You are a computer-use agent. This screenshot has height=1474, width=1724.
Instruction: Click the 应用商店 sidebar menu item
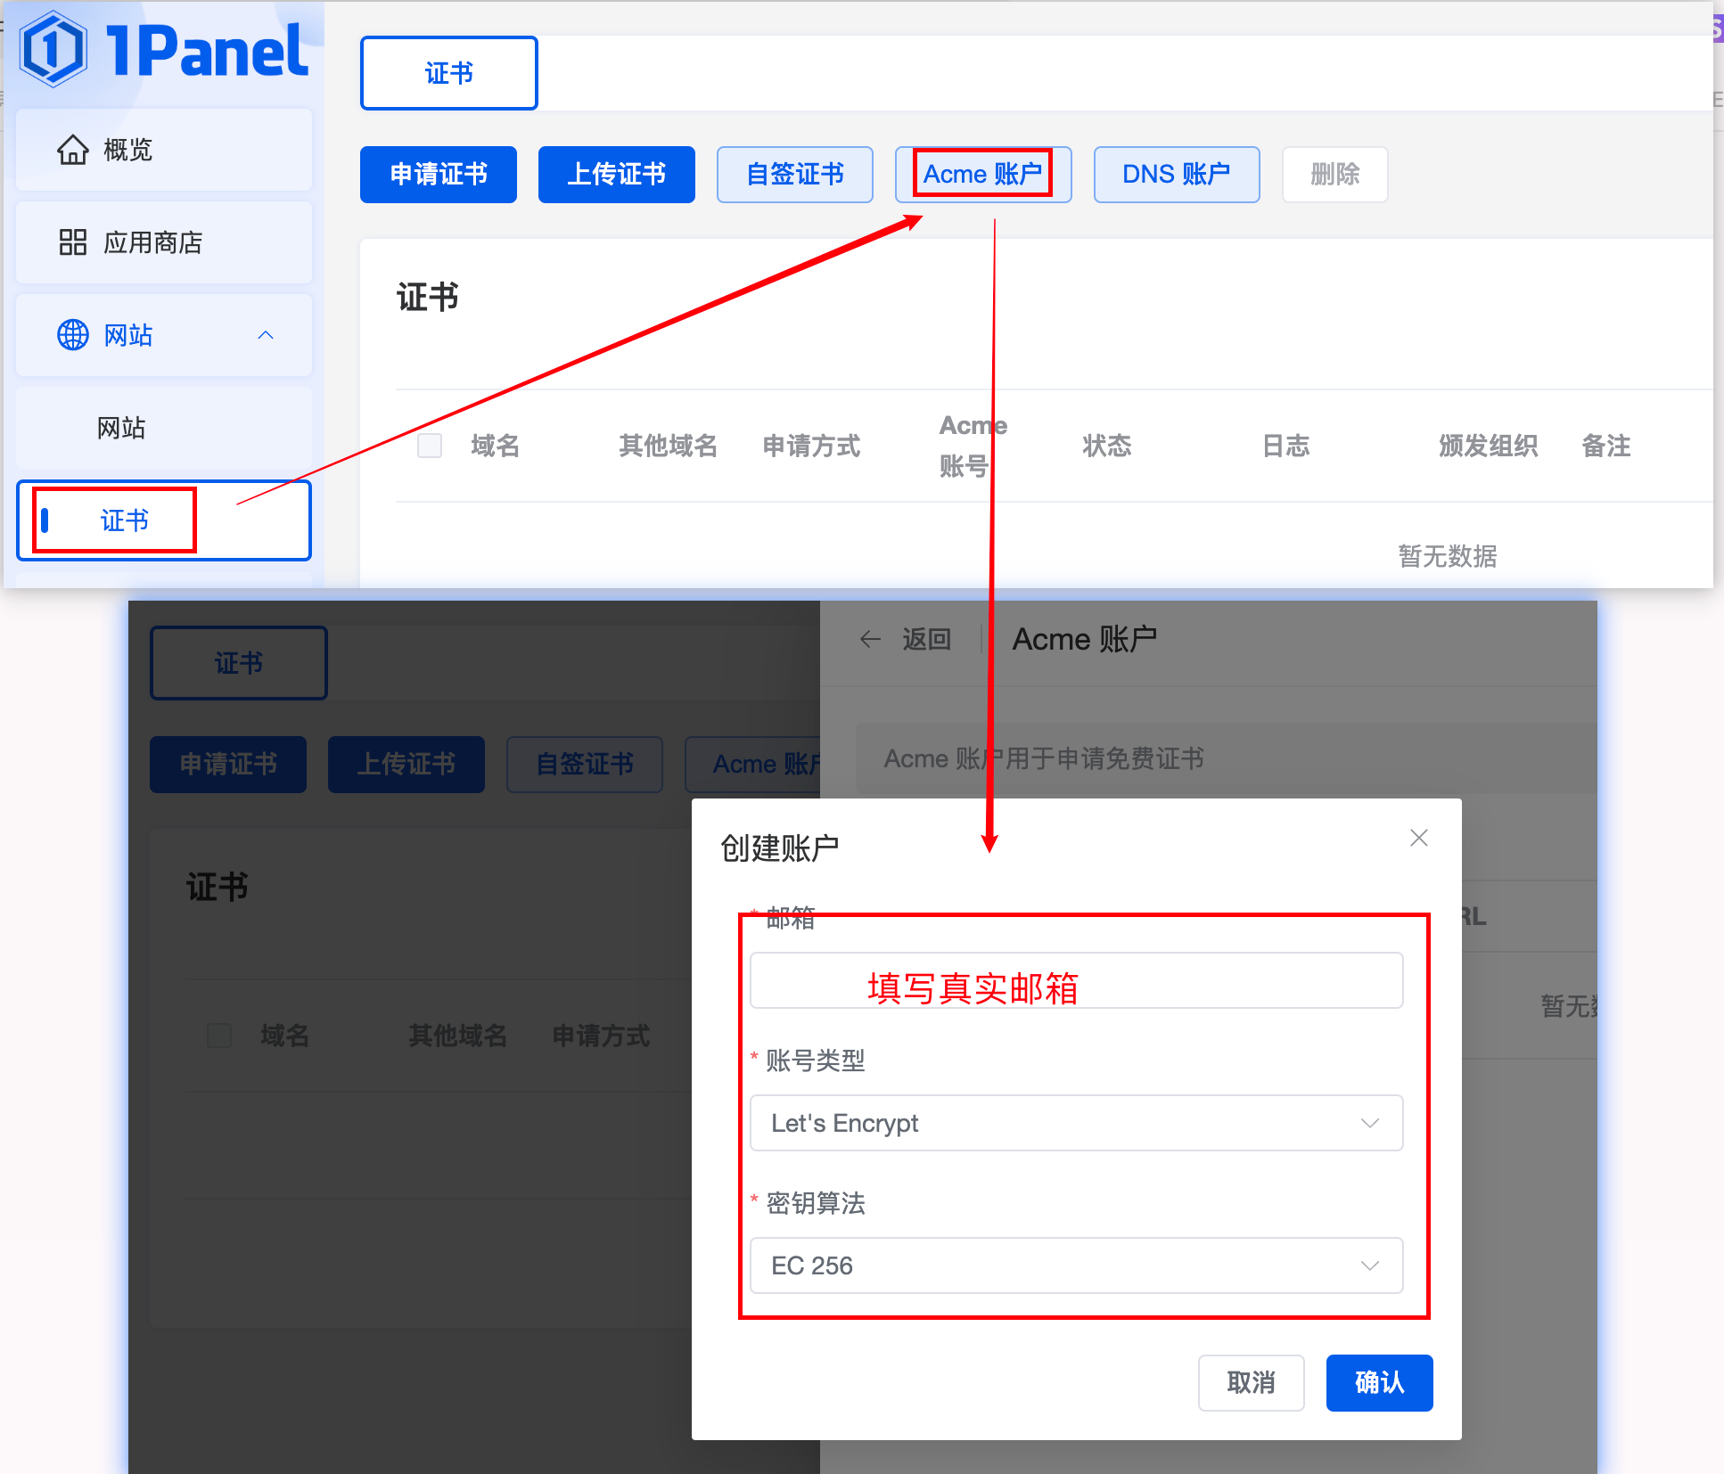[x=164, y=242]
